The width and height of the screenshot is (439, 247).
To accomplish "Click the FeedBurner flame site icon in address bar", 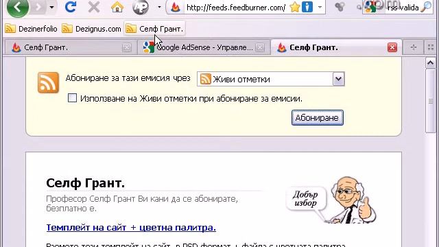I will point(176,8).
